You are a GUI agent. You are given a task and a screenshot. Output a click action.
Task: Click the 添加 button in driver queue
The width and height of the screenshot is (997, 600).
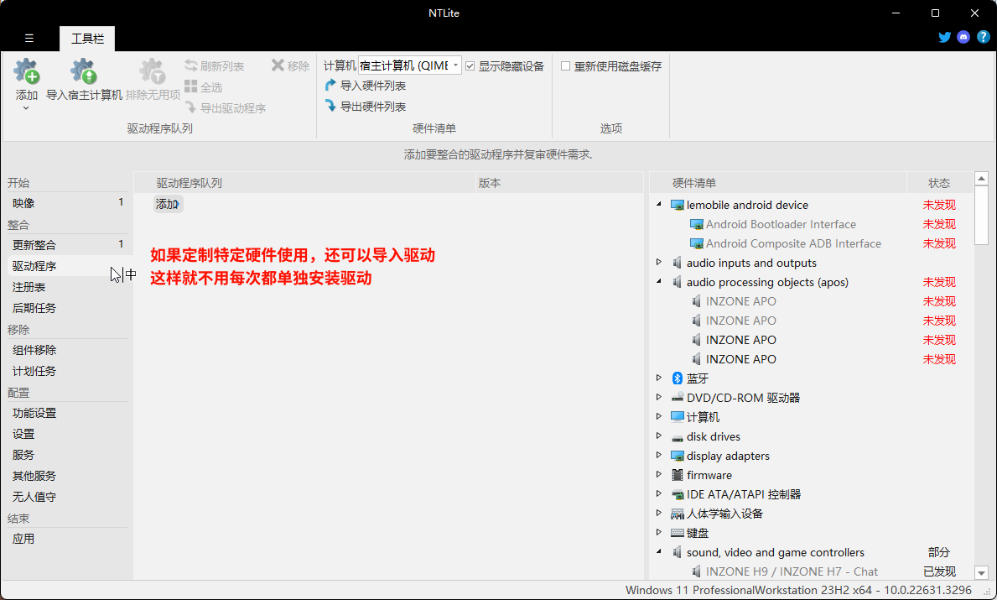point(168,204)
